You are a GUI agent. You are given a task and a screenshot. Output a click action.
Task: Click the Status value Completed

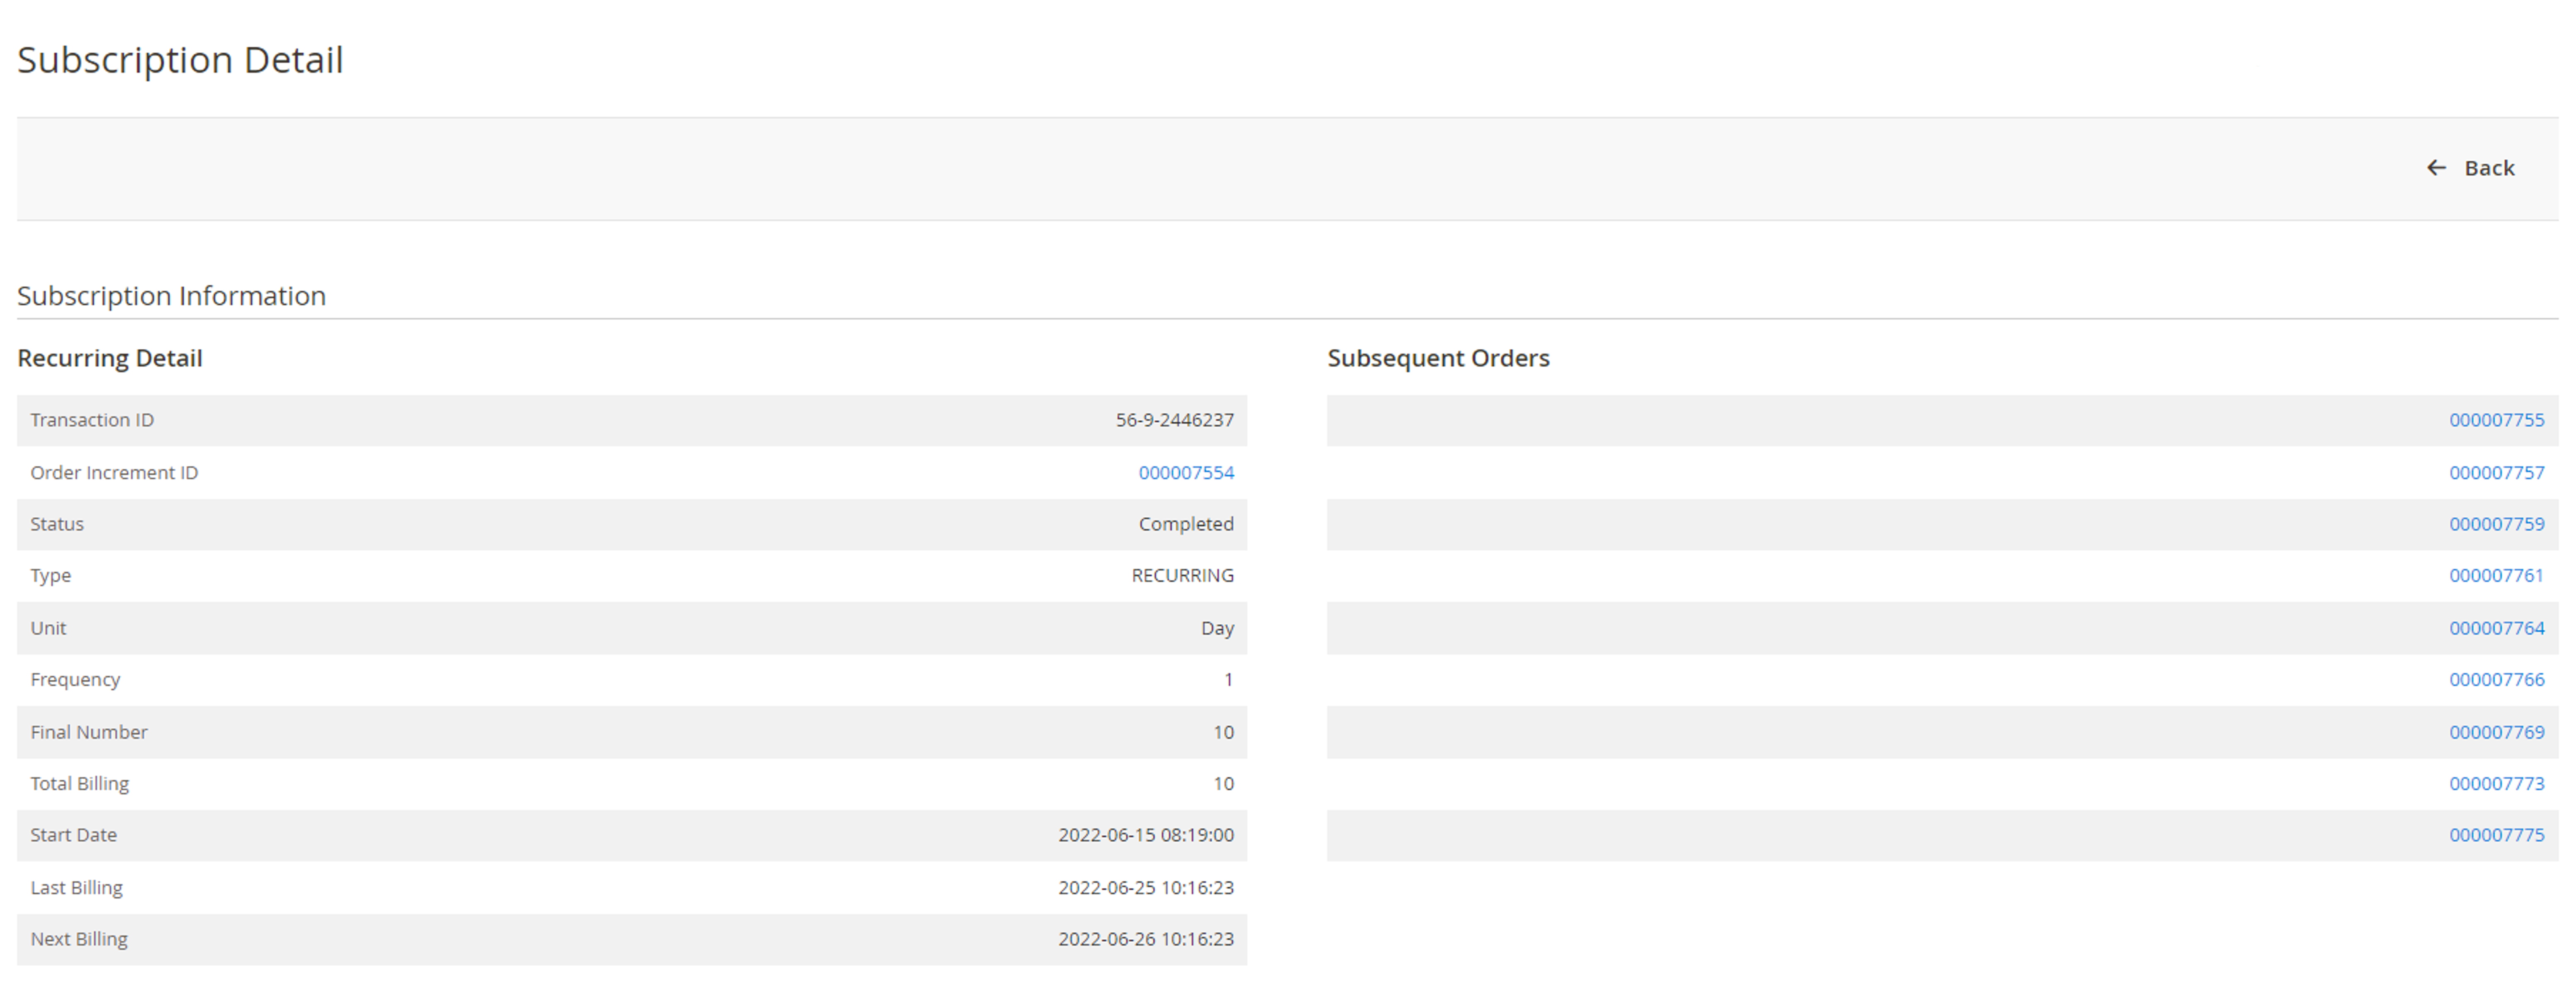(1185, 524)
